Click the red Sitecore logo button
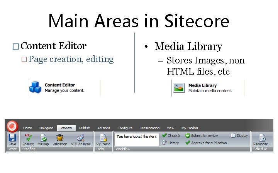278x173 pixels. click(12, 126)
